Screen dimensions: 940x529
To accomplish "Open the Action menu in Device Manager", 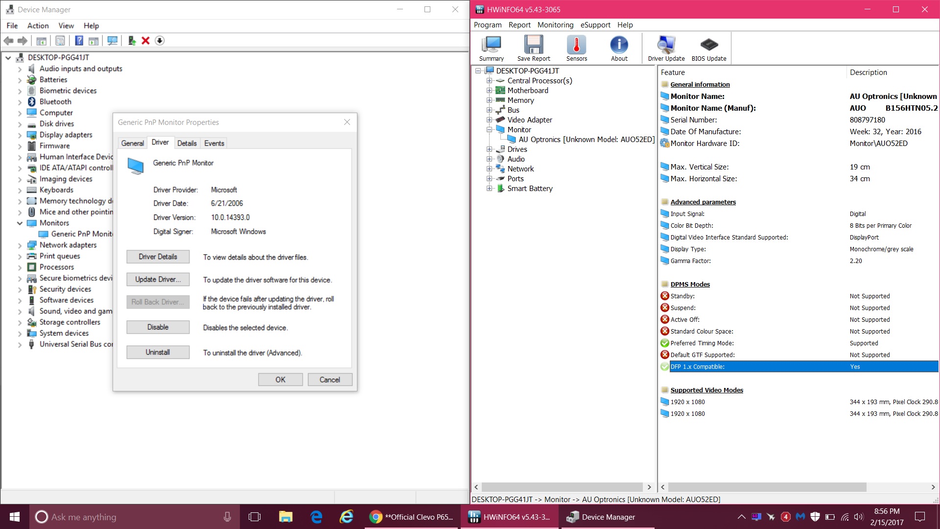I will coord(38,25).
